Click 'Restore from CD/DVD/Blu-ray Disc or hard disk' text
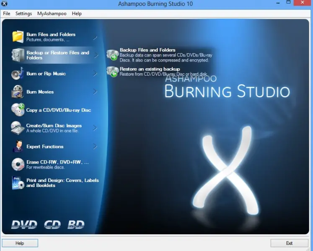 click(x=163, y=74)
